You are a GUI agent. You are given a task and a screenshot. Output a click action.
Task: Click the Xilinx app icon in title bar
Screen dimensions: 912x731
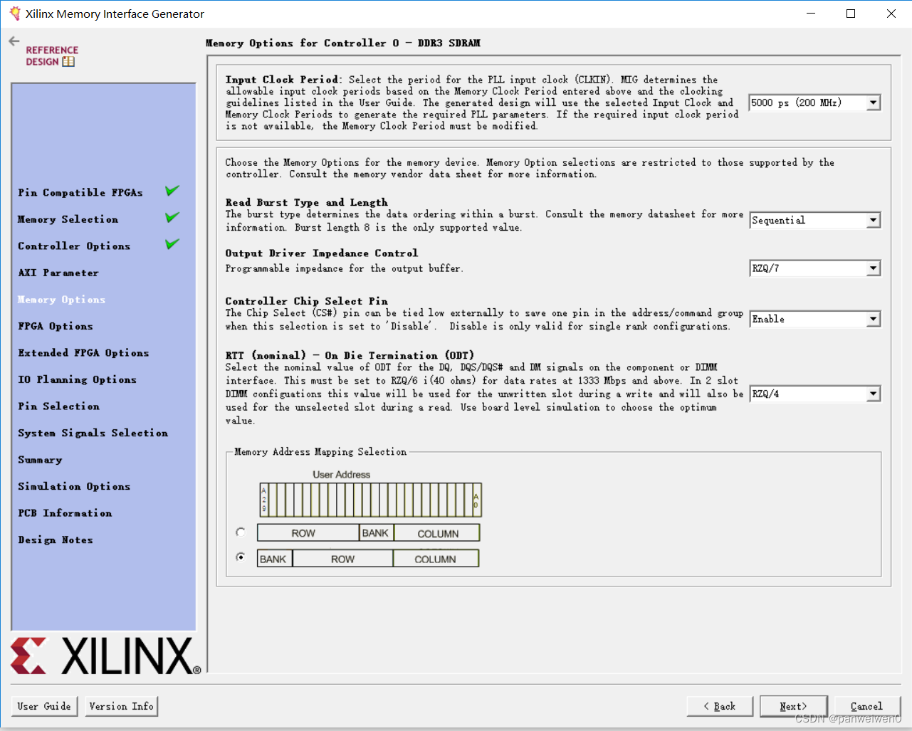(x=15, y=14)
